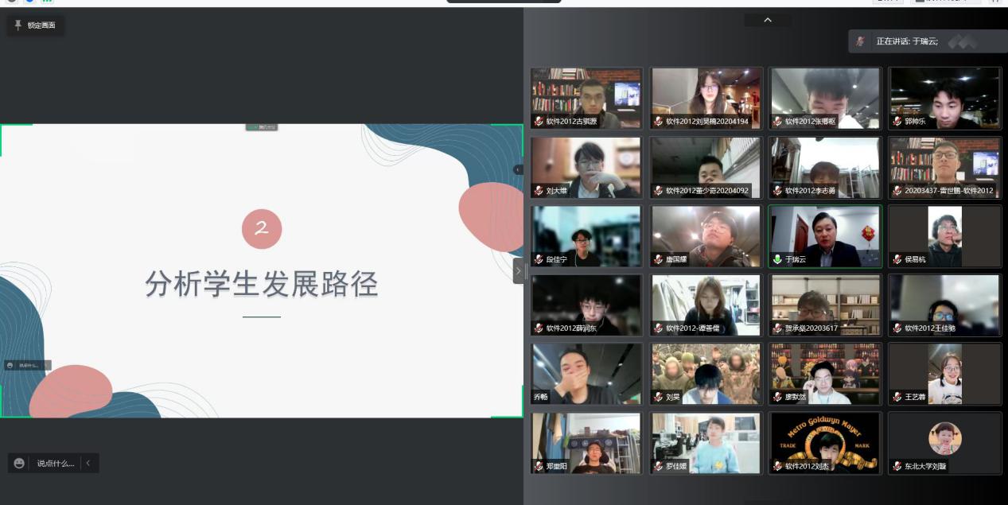
Task: Click muted mic icon on 东北大学刘聪's tile
Action: [897, 466]
